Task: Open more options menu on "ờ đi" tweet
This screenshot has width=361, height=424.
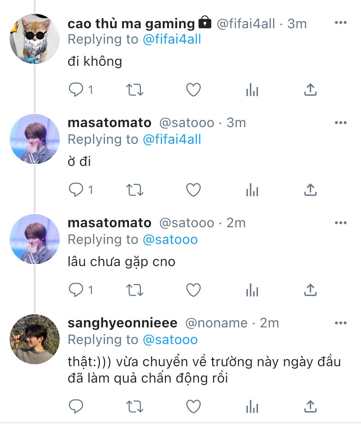Action: pyautogui.click(x=340, y=123)
